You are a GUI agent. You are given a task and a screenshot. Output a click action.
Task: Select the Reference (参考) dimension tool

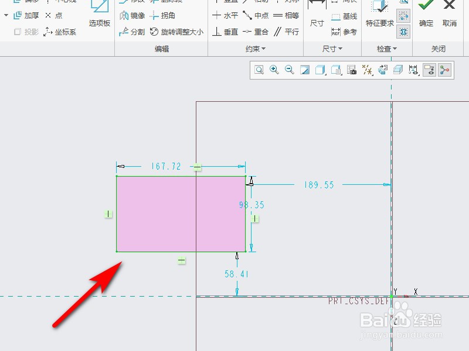[344, 32]
